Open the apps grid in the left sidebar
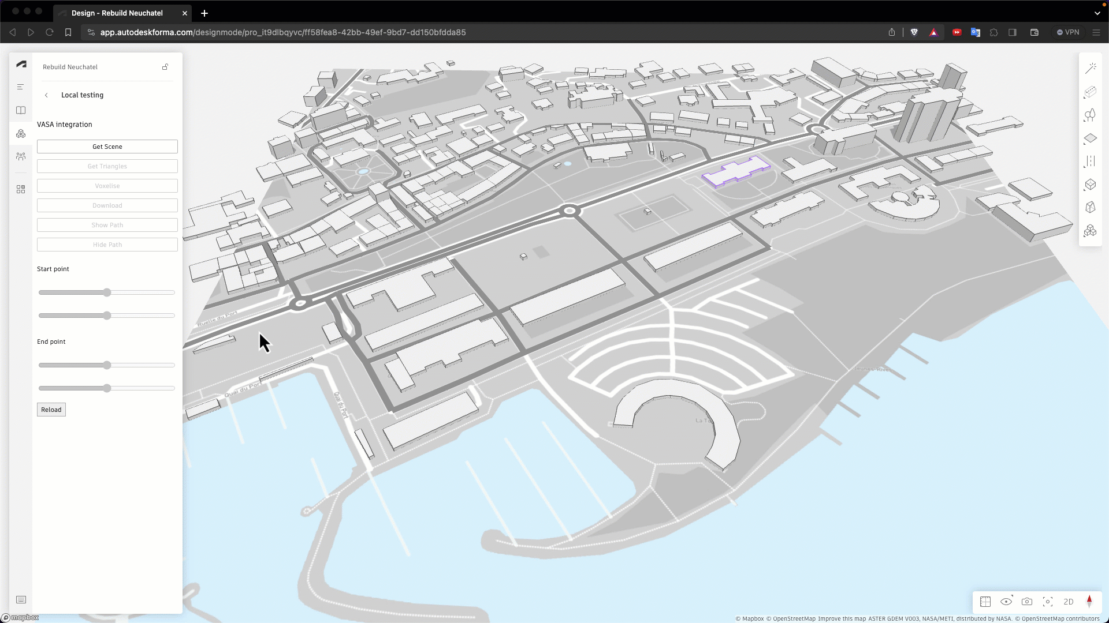This screenshot has height=623, width=1109. click(x=21, y=189)
